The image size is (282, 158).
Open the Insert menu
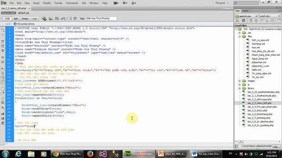36,3
